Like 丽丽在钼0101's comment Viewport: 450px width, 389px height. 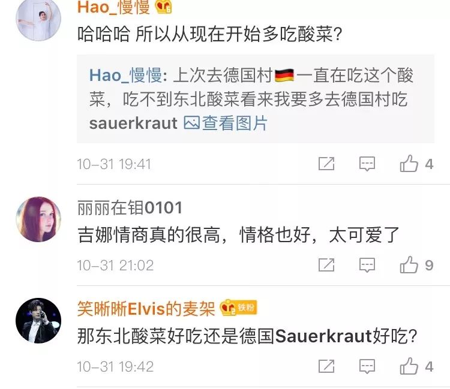coord(409,265)
